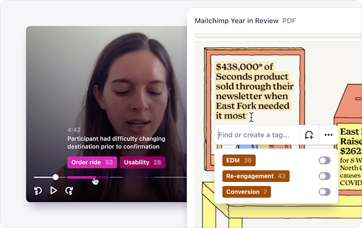Click the Mailchimp Year in Review title
Screen dimensions: 362x228
coord(237,21)
